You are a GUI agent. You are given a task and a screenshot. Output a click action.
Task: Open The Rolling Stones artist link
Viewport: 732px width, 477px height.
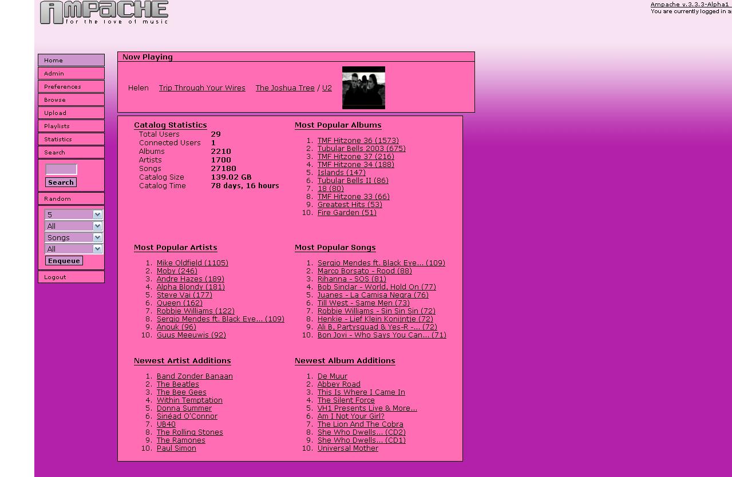point(190,432)
